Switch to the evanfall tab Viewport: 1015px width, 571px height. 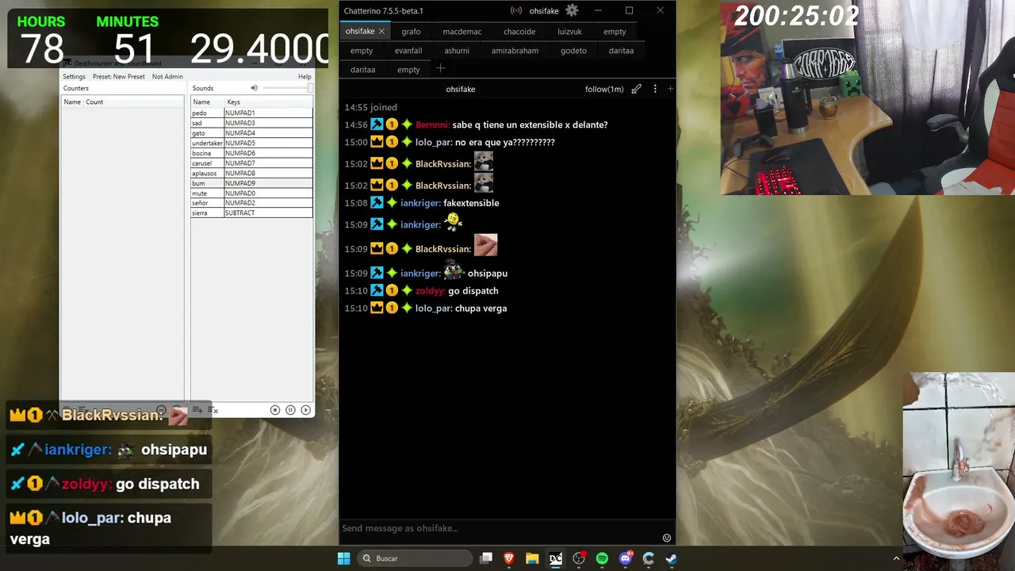(408, 51)
